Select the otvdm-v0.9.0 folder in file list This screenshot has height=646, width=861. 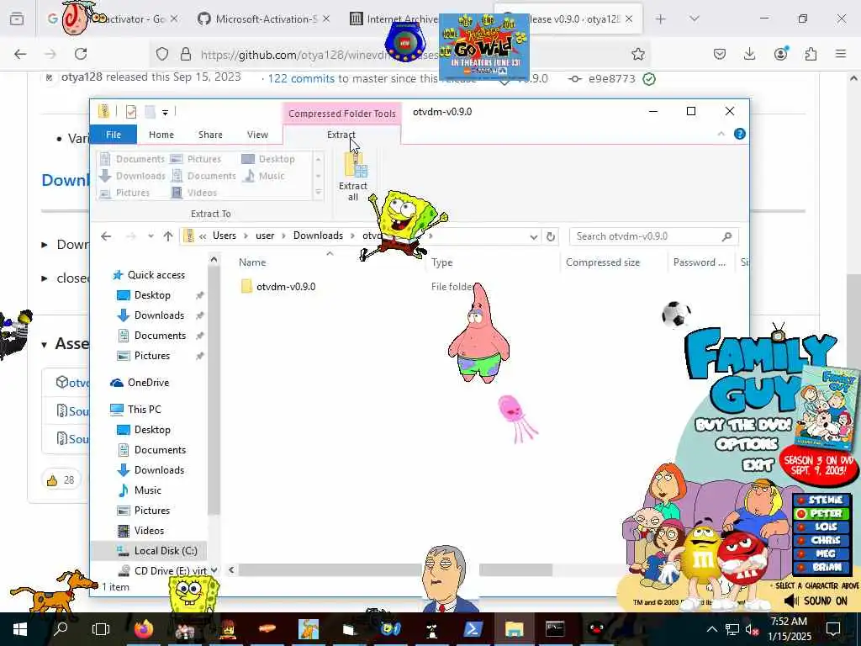(286, 287)
